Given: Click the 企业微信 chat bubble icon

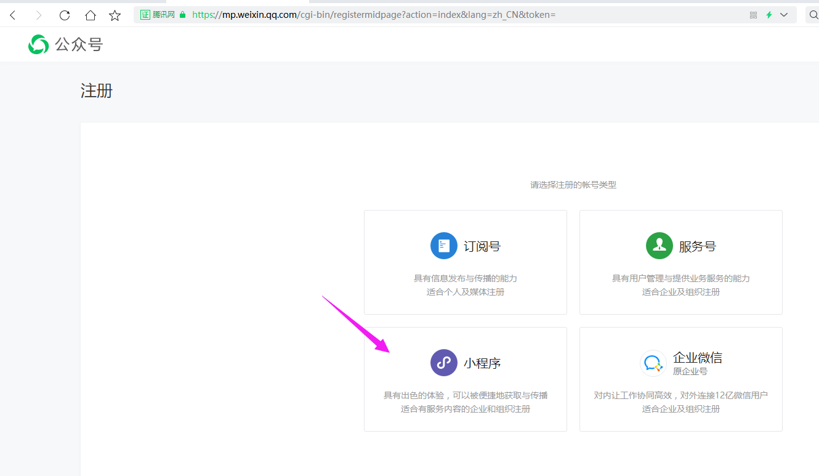Looking at the screenshot, I should click(x=653, y=363).
